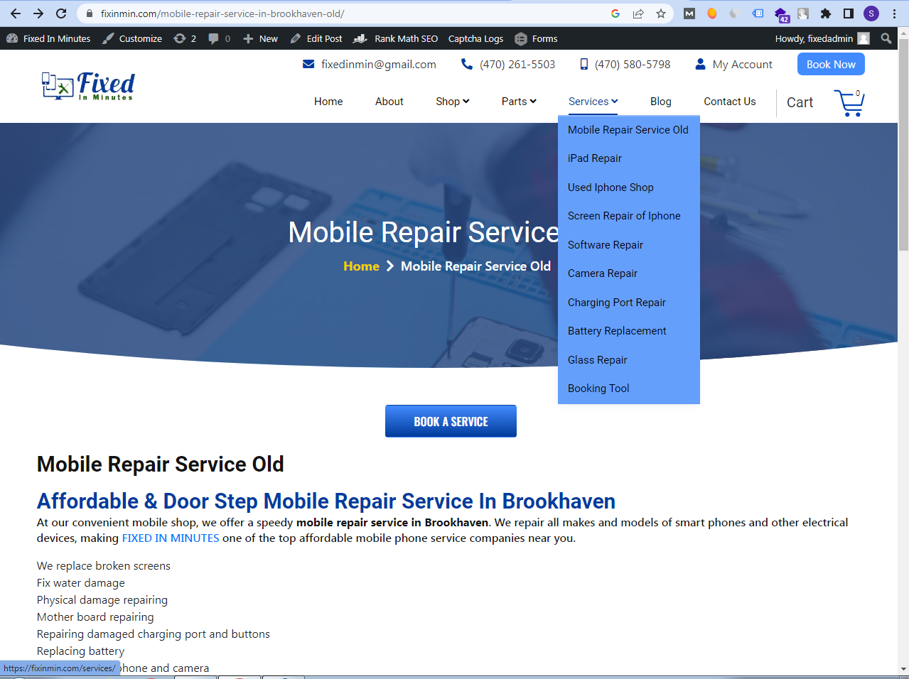The height and width of the screenshot is (679, 909).
Task: Expand the Parts dropdown menu
Action: click(x=519, y=102)
